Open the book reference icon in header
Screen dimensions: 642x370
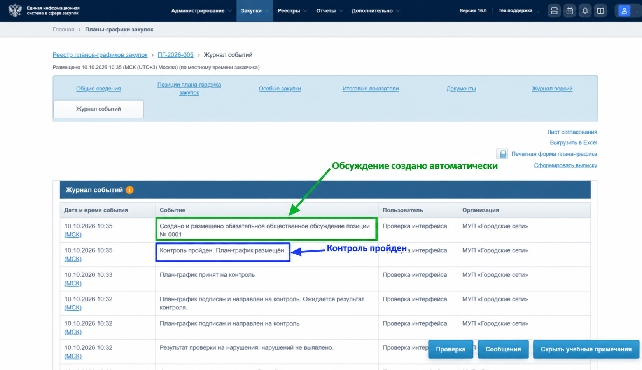coord(600,11)
